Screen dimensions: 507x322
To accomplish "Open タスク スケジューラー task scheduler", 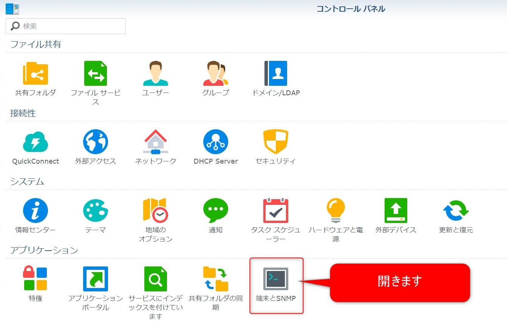I will [276, 211].
